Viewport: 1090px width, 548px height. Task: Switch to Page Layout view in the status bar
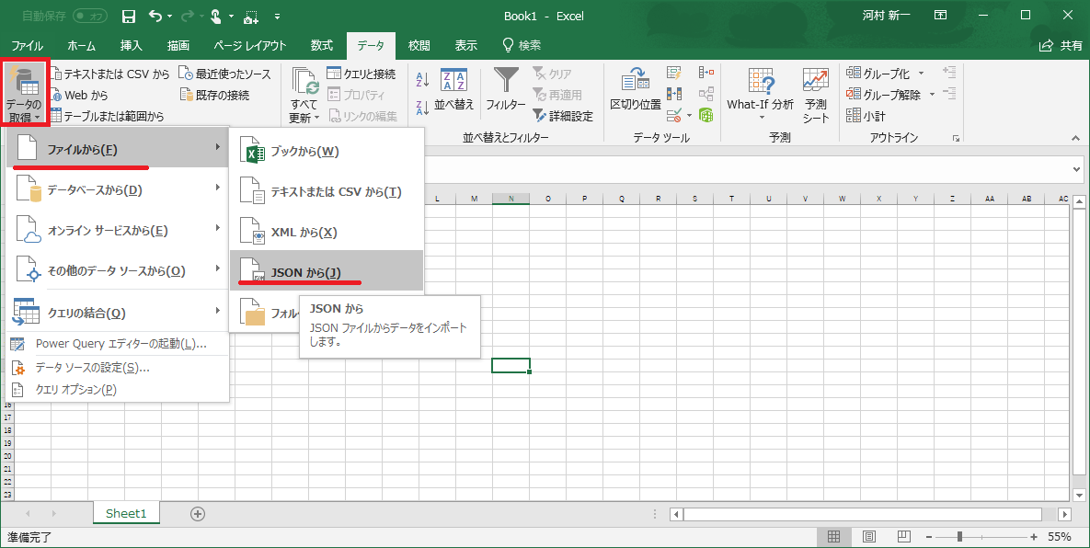click(x=869, y=536)
